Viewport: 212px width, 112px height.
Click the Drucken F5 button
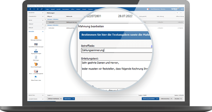[x=178, y=99]
